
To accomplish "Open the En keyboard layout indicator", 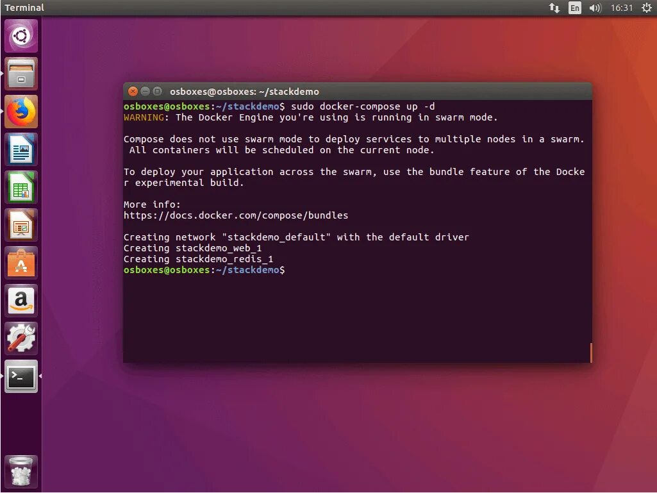I will (575, 8).
